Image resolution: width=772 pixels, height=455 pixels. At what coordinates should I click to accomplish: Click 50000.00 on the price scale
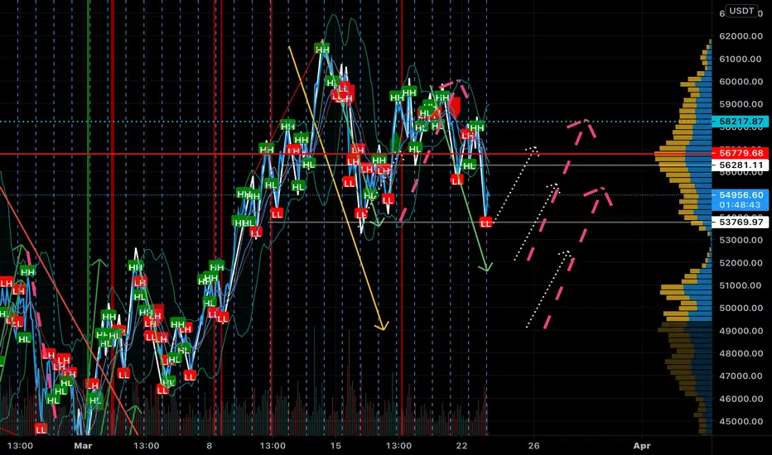pos(741,308)
